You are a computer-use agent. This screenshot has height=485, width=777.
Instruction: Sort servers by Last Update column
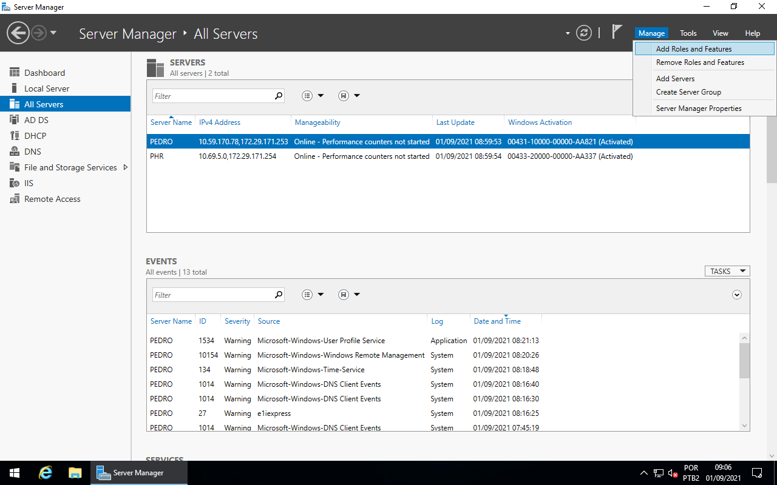point(455,122)
